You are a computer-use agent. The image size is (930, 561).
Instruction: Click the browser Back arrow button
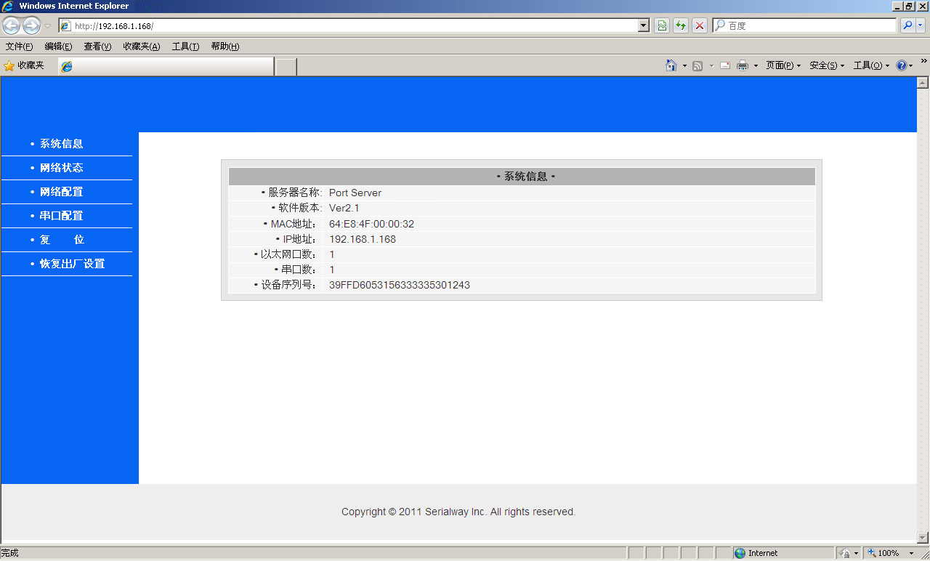point(12,26)
